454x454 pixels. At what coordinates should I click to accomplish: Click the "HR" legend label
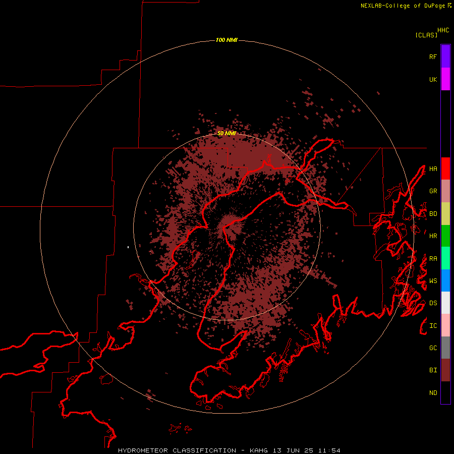pyautogui.click(x=433, y=236)
